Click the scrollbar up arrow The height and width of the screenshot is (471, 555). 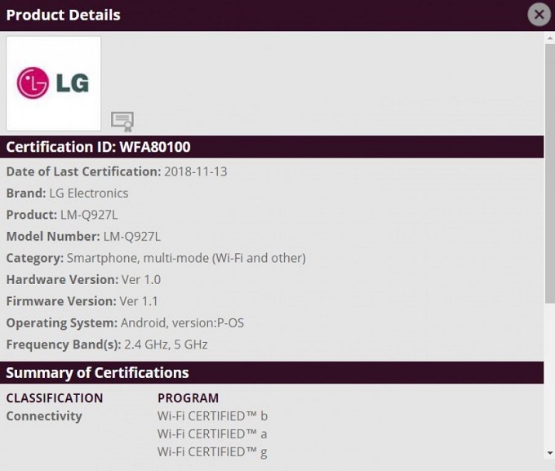(549, 38)
